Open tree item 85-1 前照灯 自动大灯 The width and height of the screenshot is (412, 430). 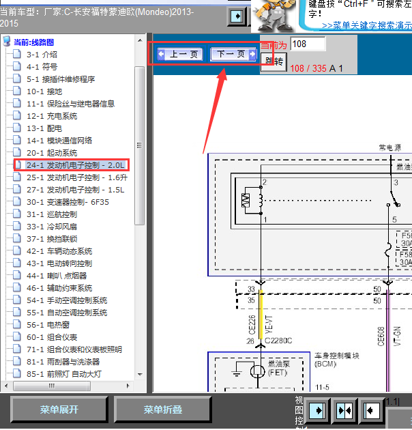pos(64,374)
